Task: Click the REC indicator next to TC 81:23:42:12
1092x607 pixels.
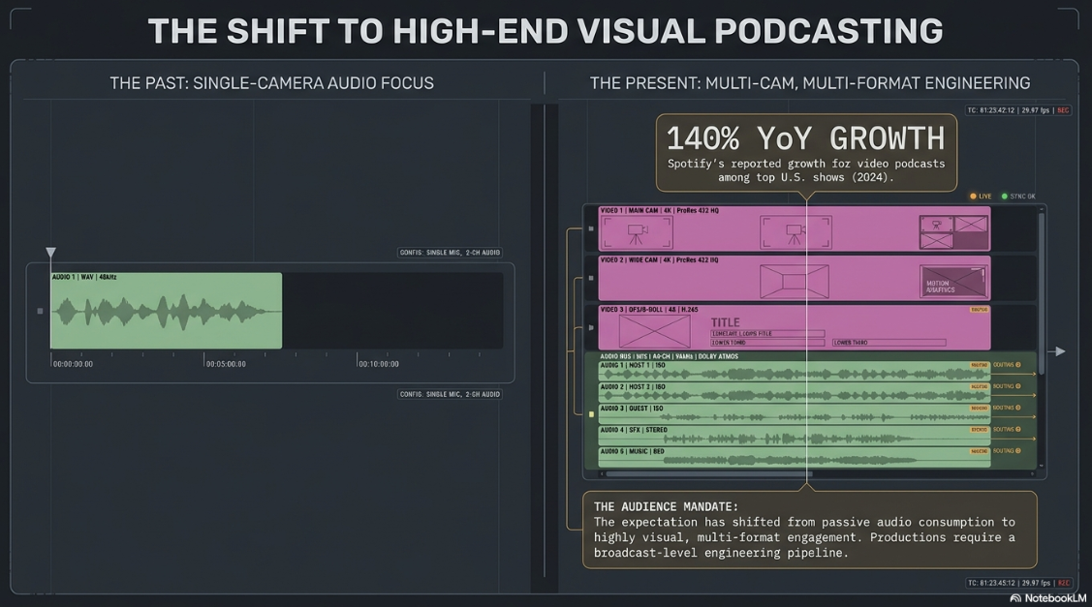Action: (1064, 110)
